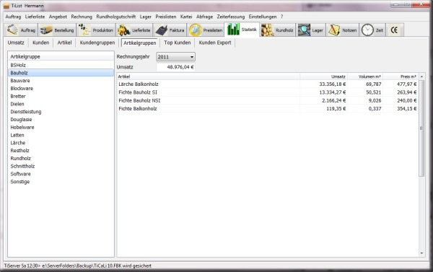433x272 pixels.
Task: Open the Lieferliste menu
Action: click(35, 17)
